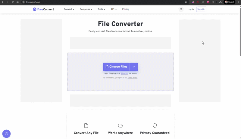Click the Privacy Guaranteed heading
This screenshot has width=241, height=139.
(x=155, y=133)
